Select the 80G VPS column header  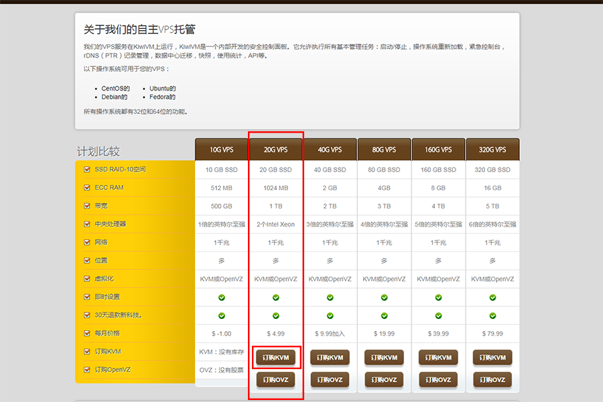coord(384,149)
